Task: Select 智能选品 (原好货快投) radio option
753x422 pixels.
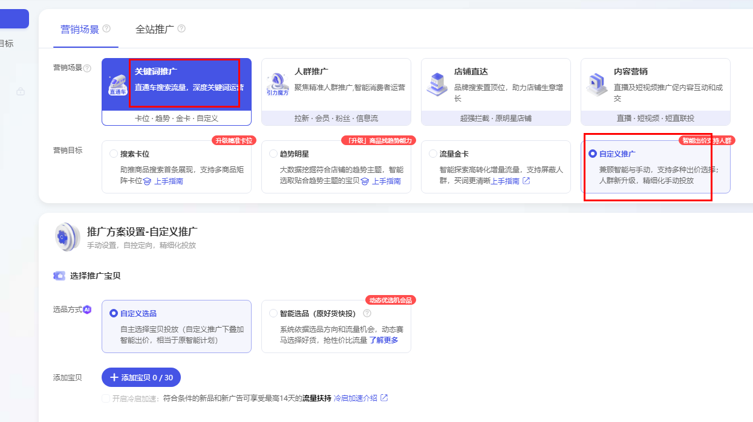Action: [x=273, y=313]
